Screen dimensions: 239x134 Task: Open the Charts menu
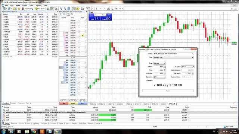tap(25, 5)
